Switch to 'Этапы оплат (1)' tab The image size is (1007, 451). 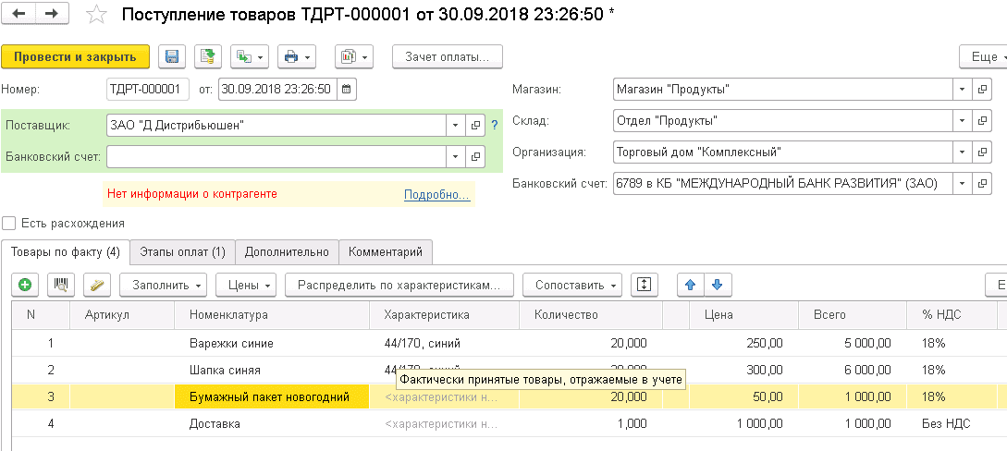[x=182, y=251]
